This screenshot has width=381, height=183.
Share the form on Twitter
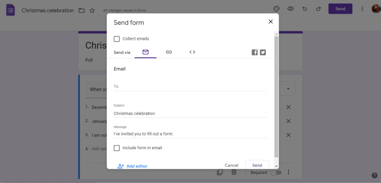pos(263,52)
